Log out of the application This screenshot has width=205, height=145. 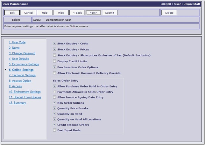[x=168, y=4]
